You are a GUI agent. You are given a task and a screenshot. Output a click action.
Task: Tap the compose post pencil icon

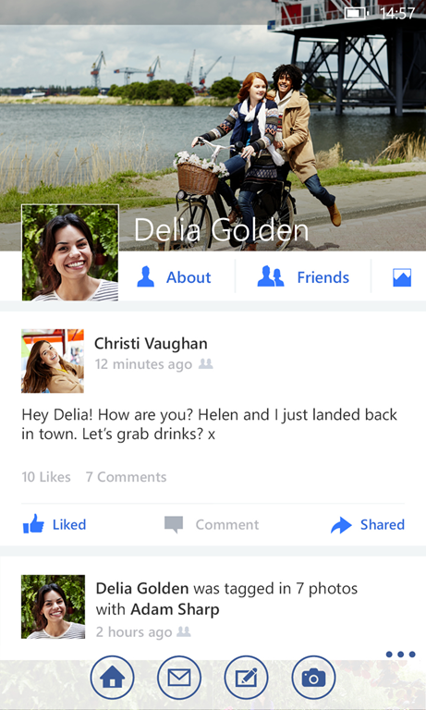247,678
